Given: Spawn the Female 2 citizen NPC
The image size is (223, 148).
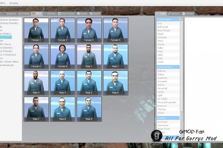Looking at the screenshot, I should point(63,30).
